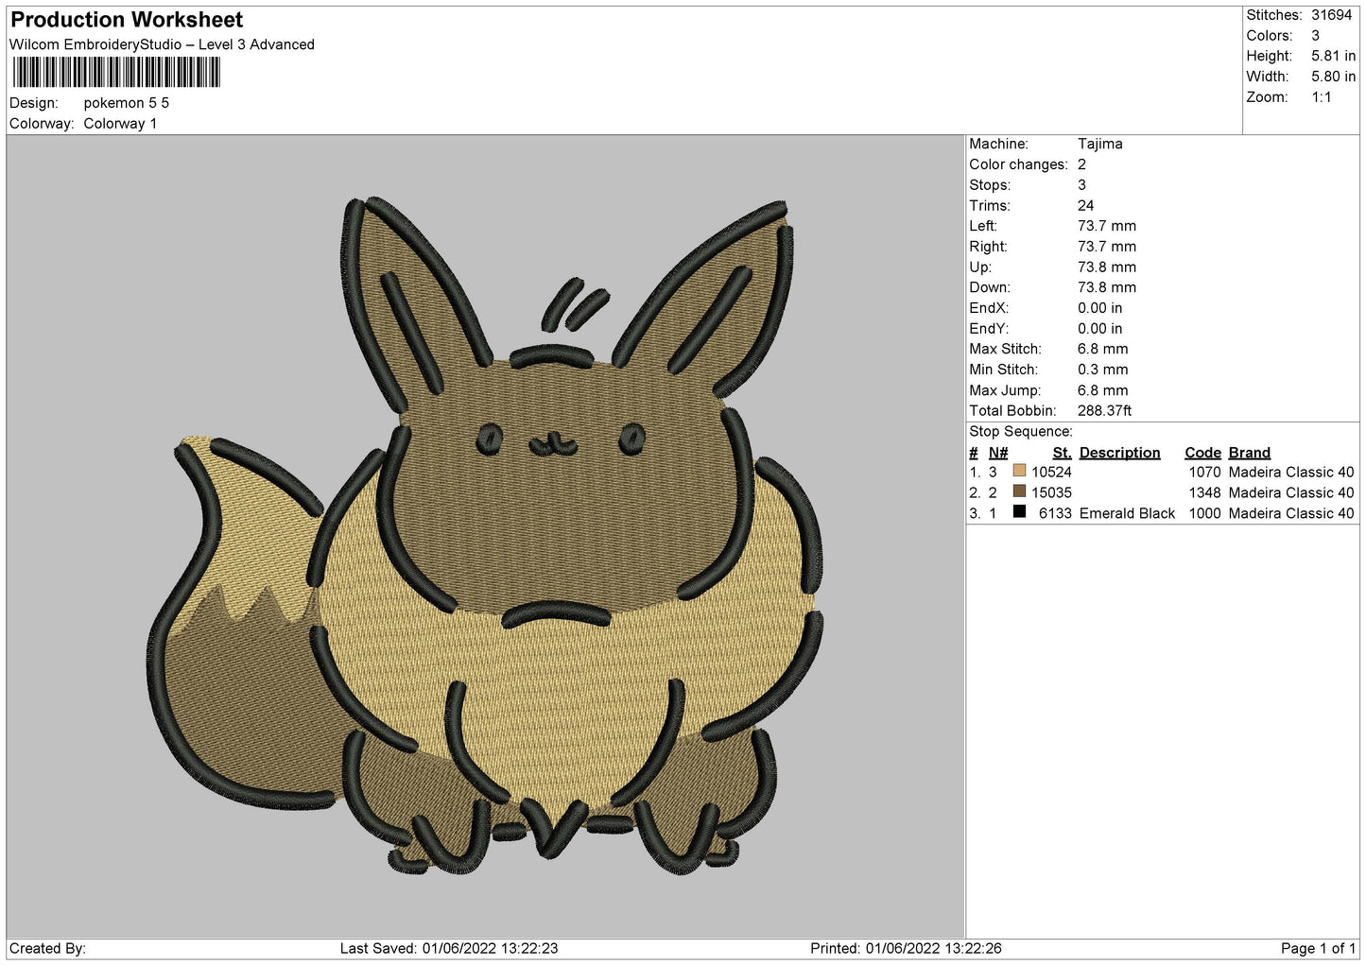
Task: Click stitch count 10524 in stop row 1
Action: pyautogui.click(x=1052, y=473)
